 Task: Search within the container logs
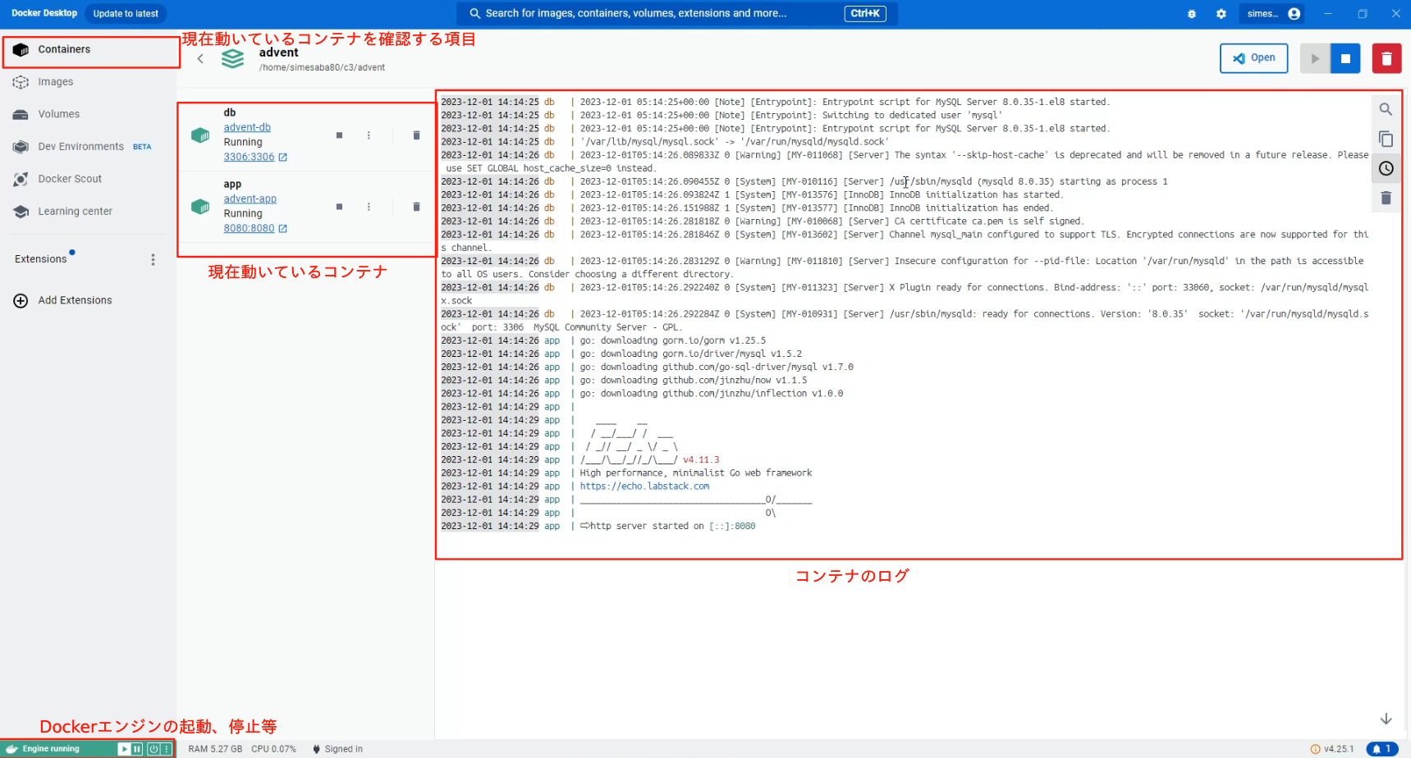pyautogui.click(x=1386, y=108)
